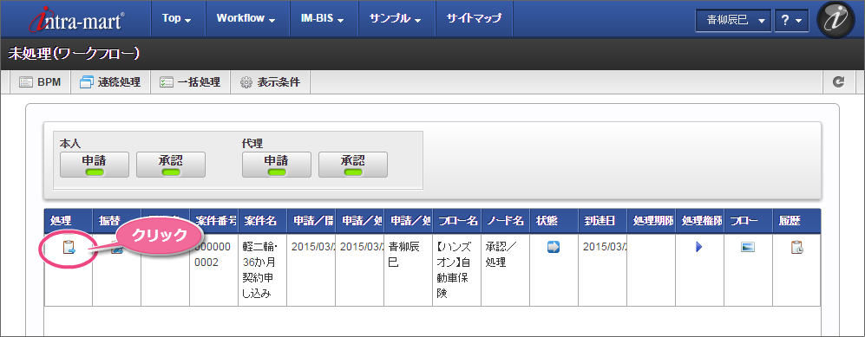Toggle the 代理 承認 button

(353, 165)
